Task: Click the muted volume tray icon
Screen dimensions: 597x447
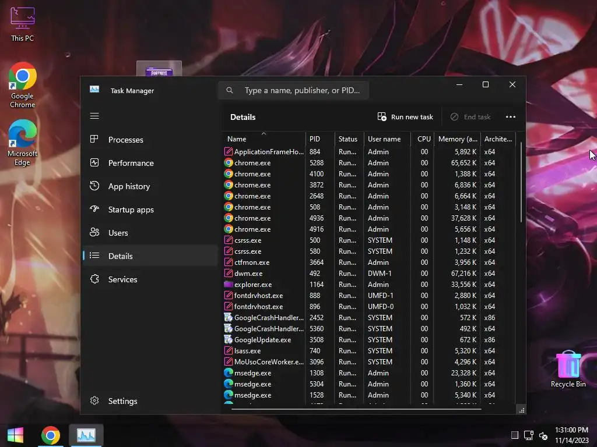Action: point(543,435)
